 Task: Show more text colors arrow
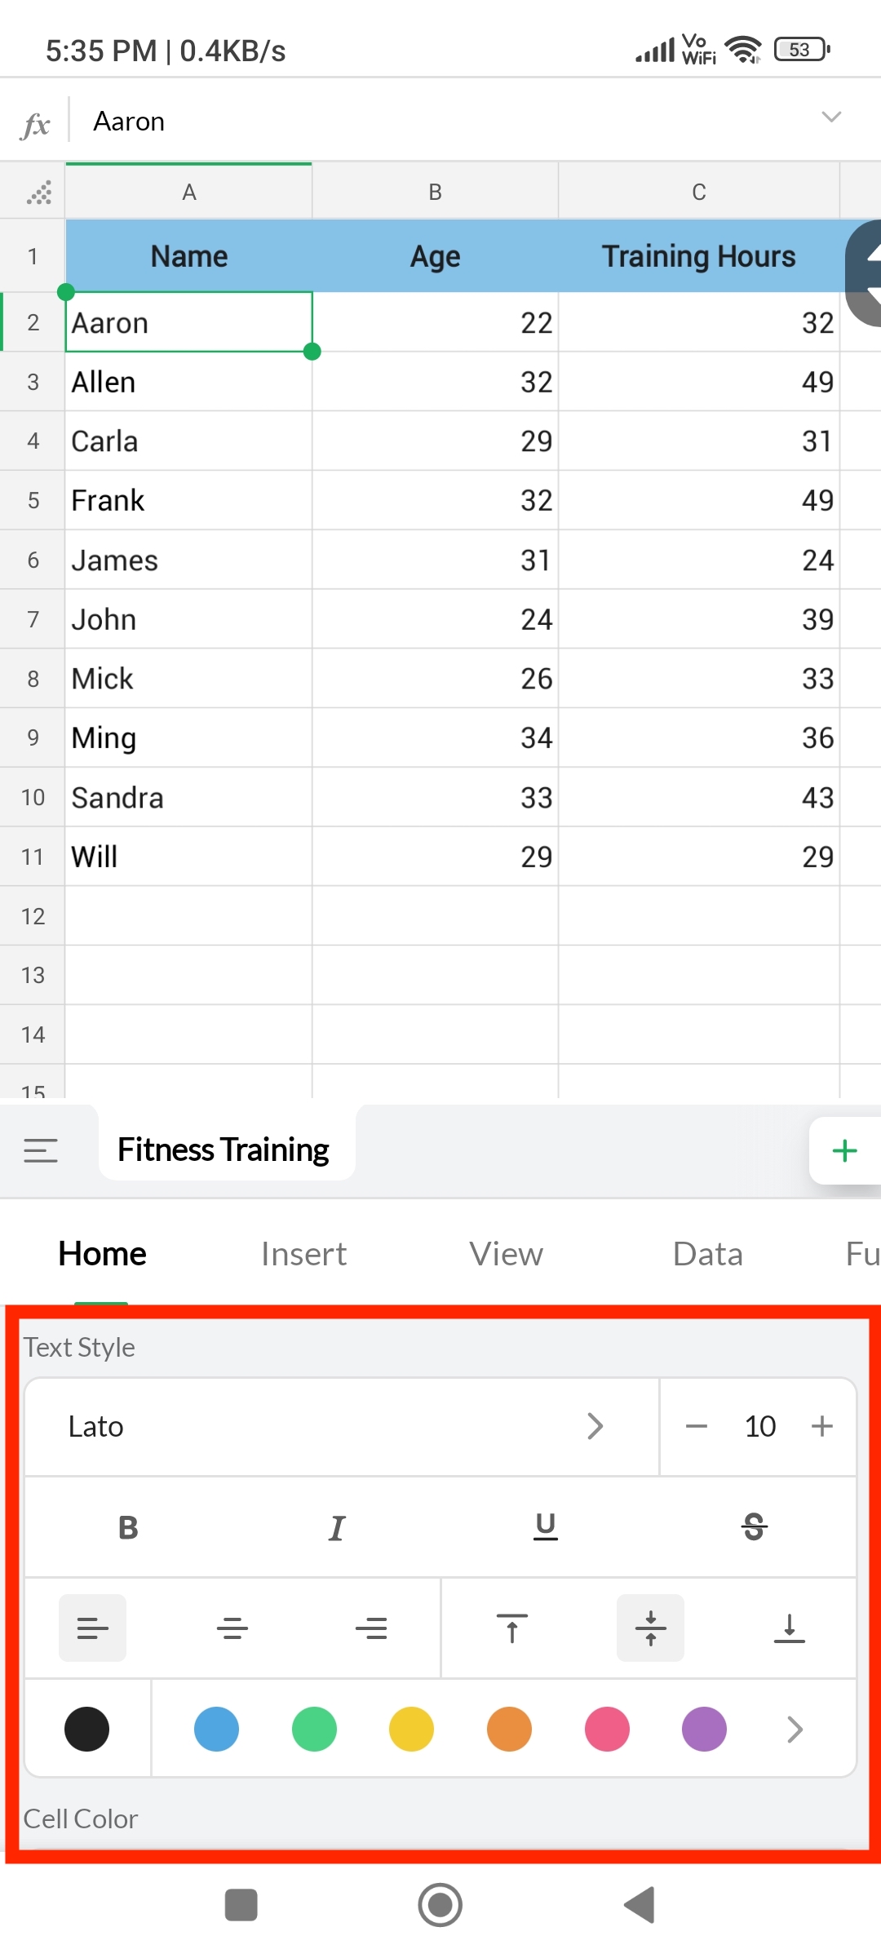point(795,1729)
